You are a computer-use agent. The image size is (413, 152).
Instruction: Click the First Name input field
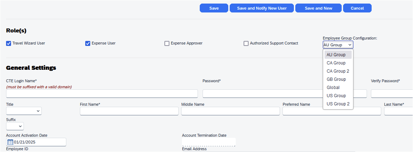click(x=129, y=111)
